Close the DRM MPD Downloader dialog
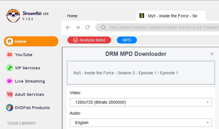Screen dimensions: 219x129 pyautogui.click(x=212, y=54)
